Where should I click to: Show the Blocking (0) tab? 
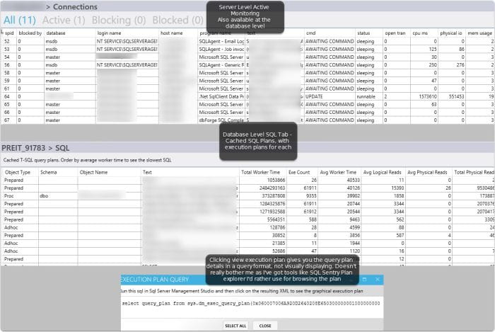coord(118,20)
